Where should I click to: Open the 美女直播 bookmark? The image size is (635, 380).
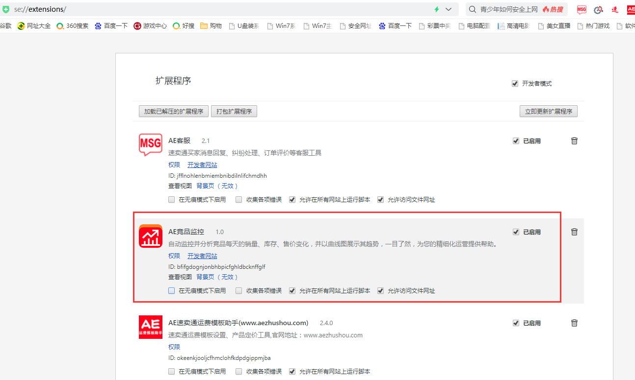(x=554, y=26)
